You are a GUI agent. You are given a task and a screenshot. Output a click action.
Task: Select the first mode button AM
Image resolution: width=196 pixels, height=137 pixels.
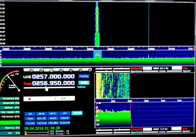(x=28, y=70)
